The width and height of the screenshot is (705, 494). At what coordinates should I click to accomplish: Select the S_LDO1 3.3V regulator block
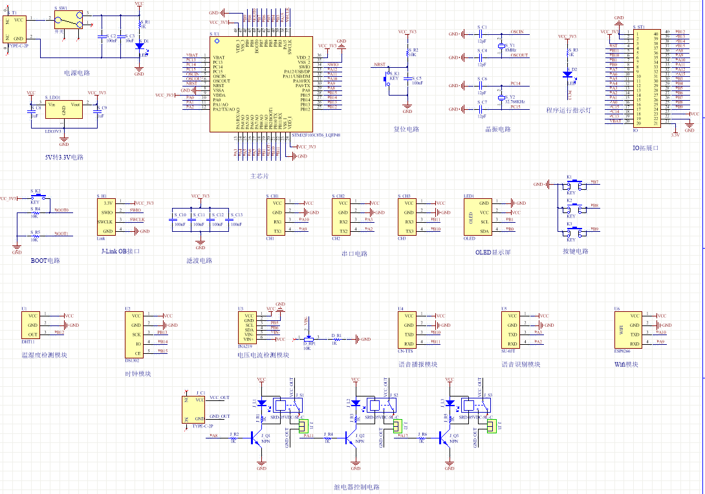point(64,109)
